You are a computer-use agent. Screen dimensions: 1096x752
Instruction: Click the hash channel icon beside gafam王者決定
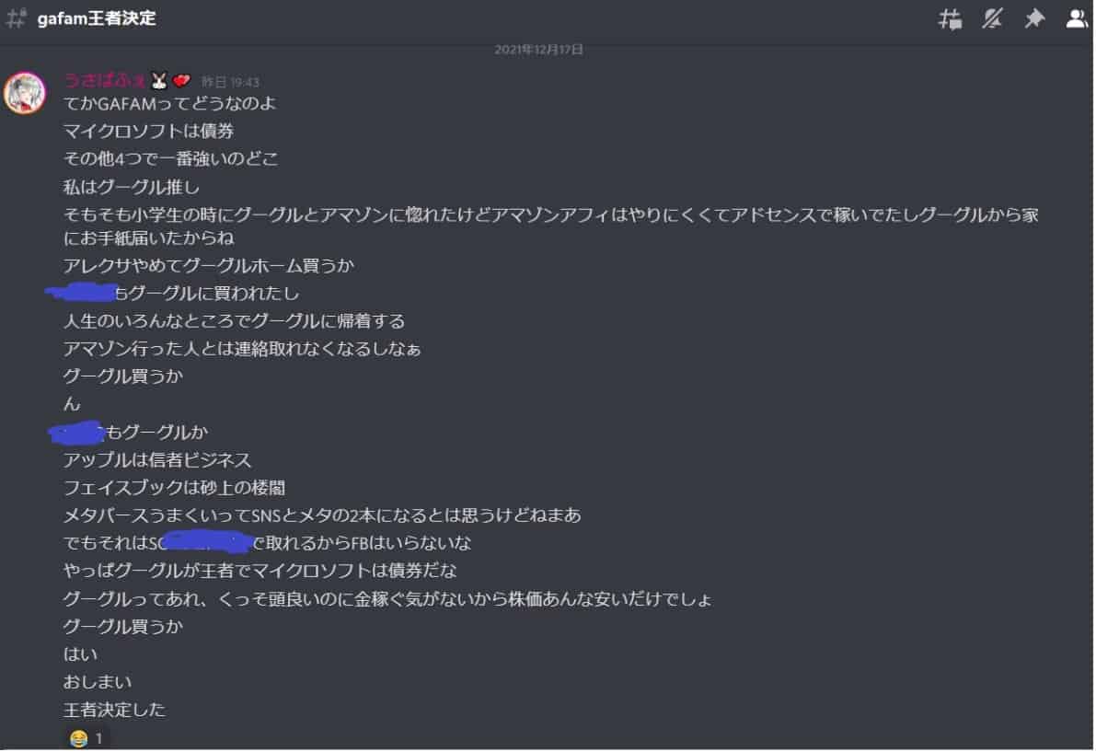(16, 18)
